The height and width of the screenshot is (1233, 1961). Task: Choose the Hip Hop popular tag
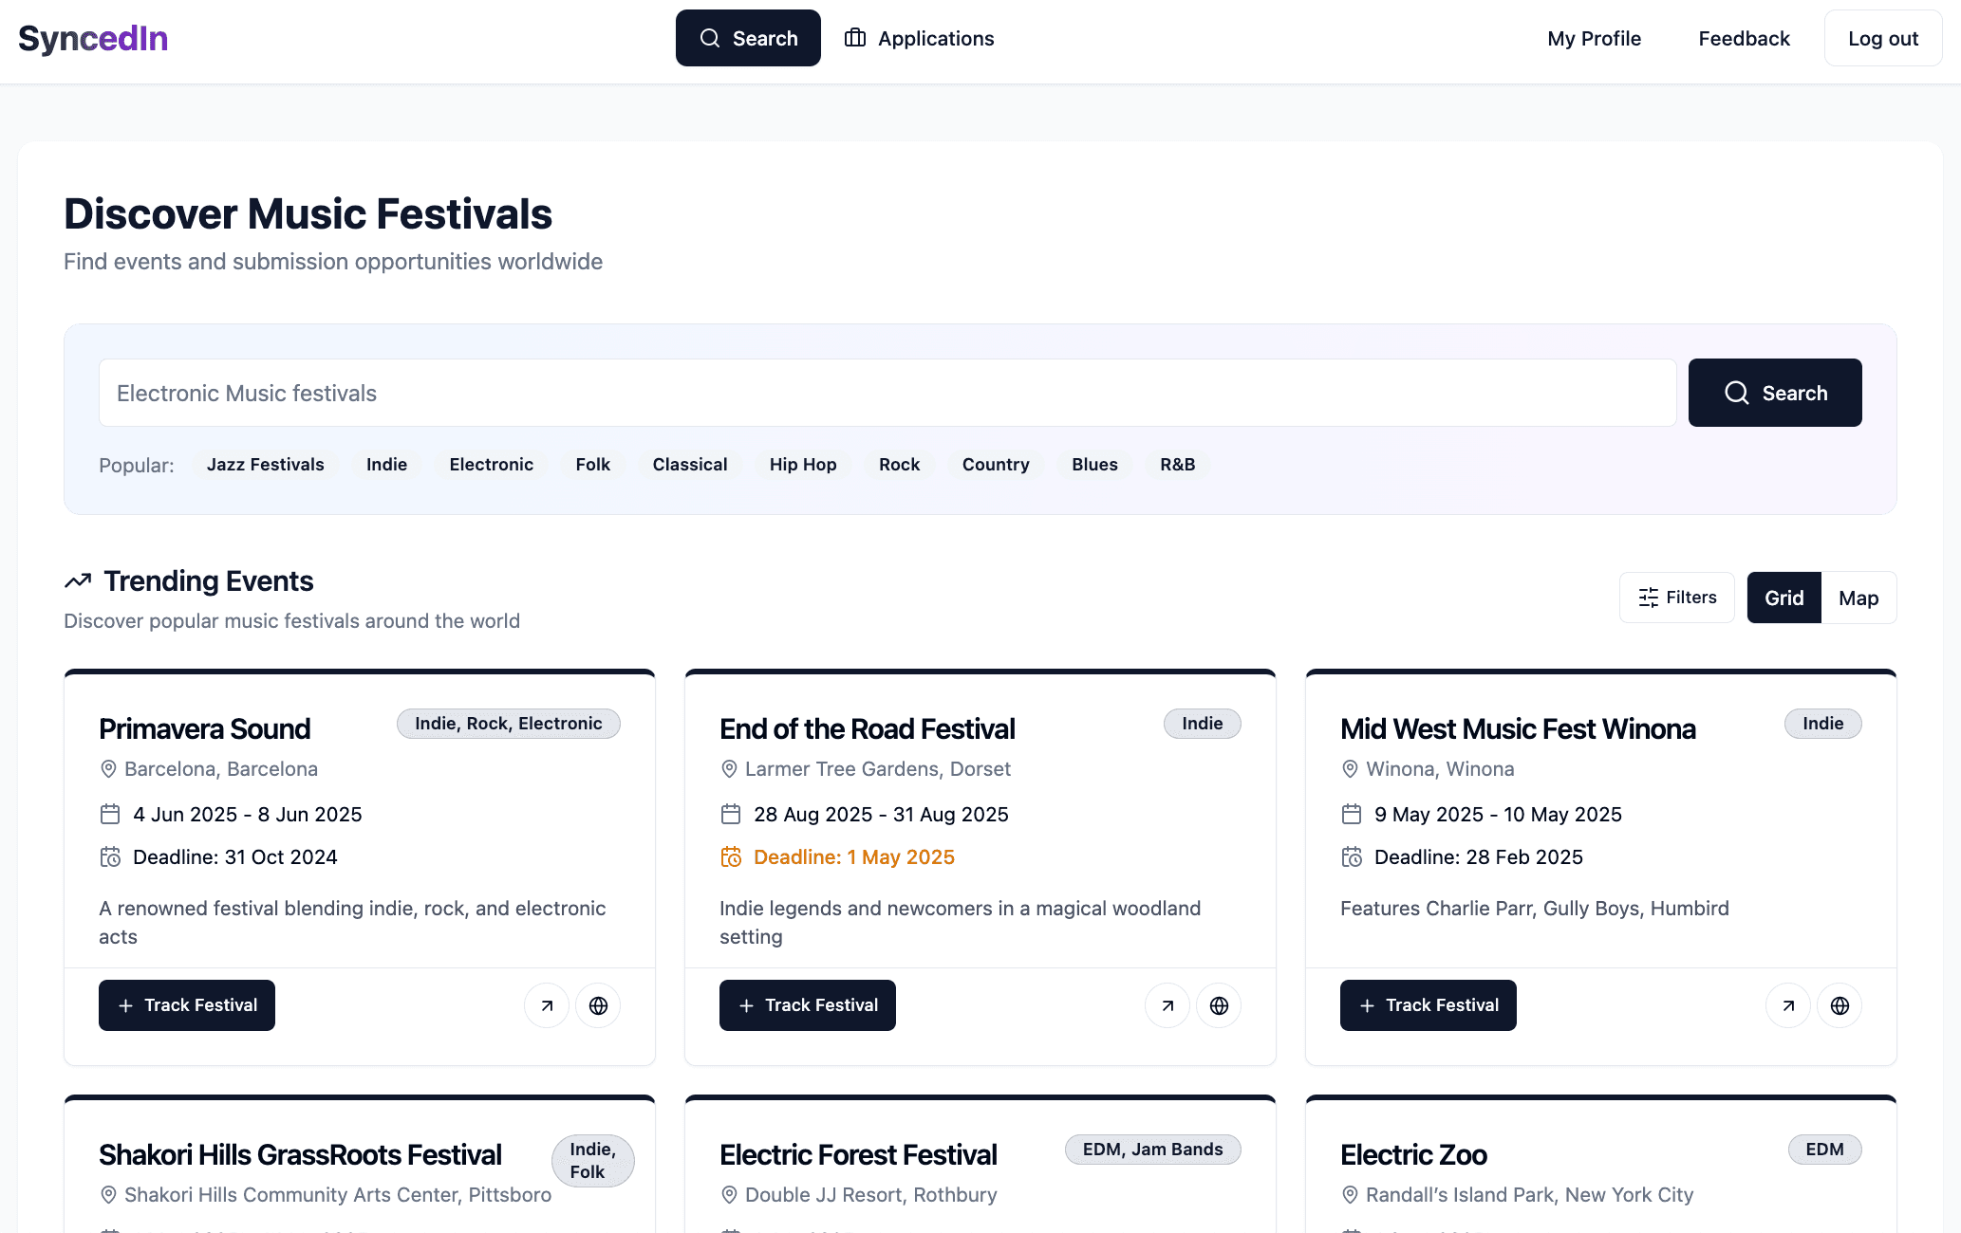(802, 465)
